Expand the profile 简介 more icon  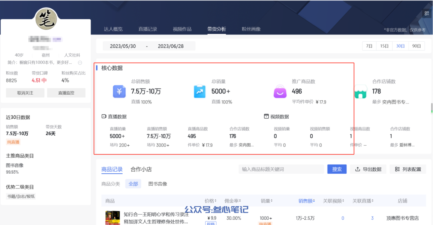[x=80, y=63]
